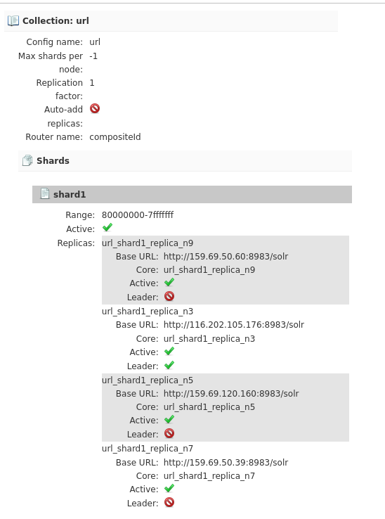
Task: Click the Collection url book icon
Action: coord(13,20)
